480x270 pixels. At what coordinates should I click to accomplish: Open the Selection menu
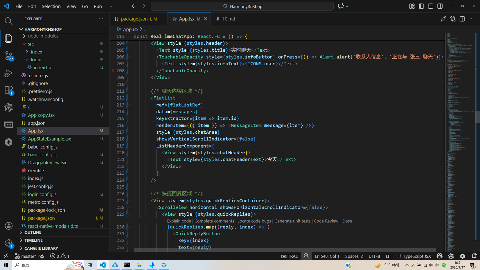click(51, 6)
